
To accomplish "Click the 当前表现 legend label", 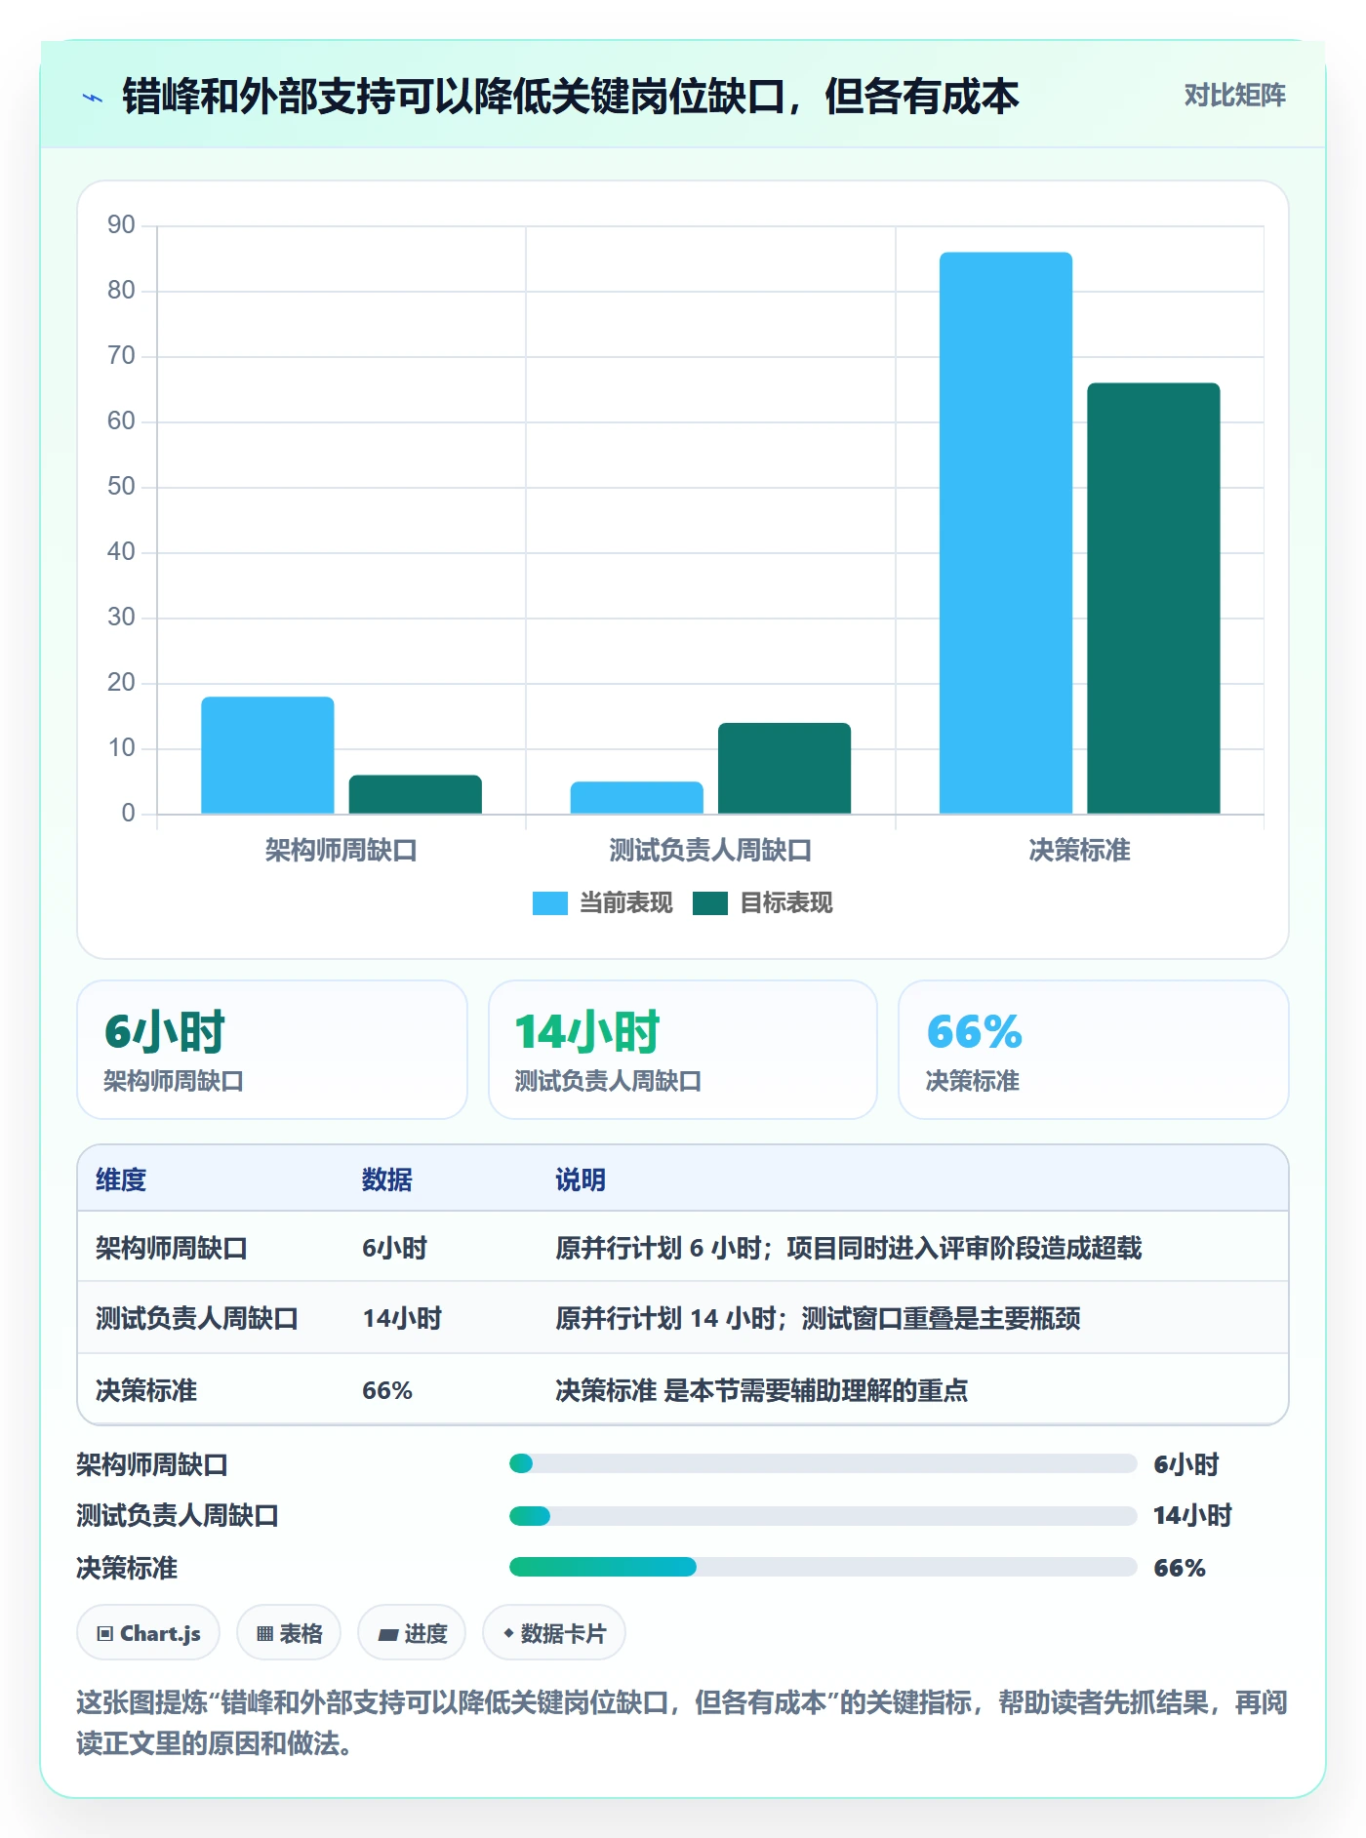I will coord(625,903).
